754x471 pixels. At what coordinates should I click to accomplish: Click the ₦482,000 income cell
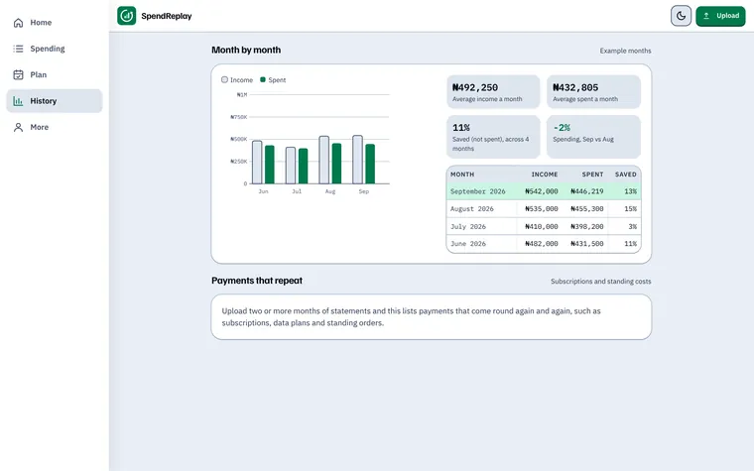coord(542,244)
